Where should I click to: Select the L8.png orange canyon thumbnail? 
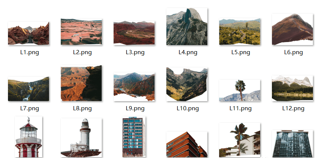tap(81, 83)
